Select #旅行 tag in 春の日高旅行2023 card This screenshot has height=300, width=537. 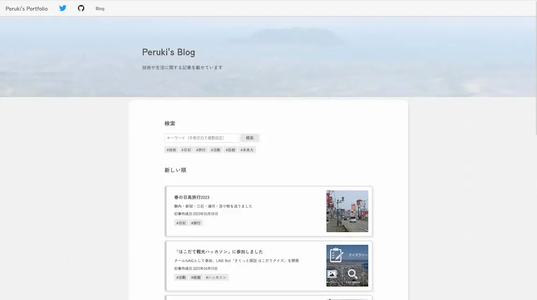click(195, 223)
